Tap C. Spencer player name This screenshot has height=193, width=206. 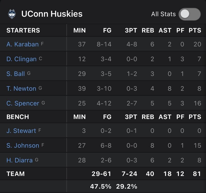(23, 103)
